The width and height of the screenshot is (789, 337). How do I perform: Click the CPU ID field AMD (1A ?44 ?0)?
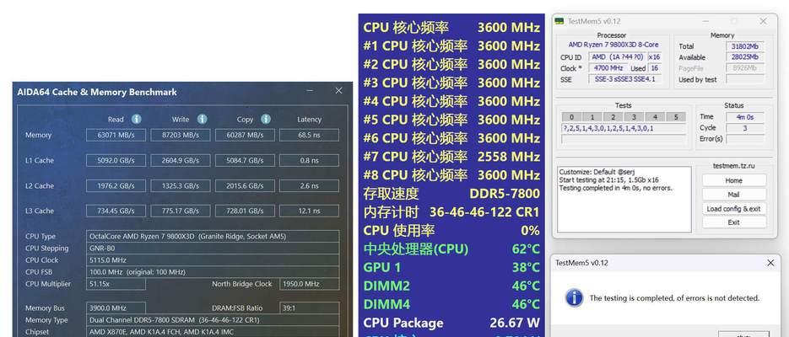click(618, 57)
